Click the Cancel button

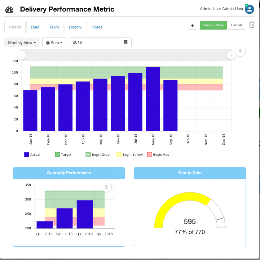pos(236,25)
